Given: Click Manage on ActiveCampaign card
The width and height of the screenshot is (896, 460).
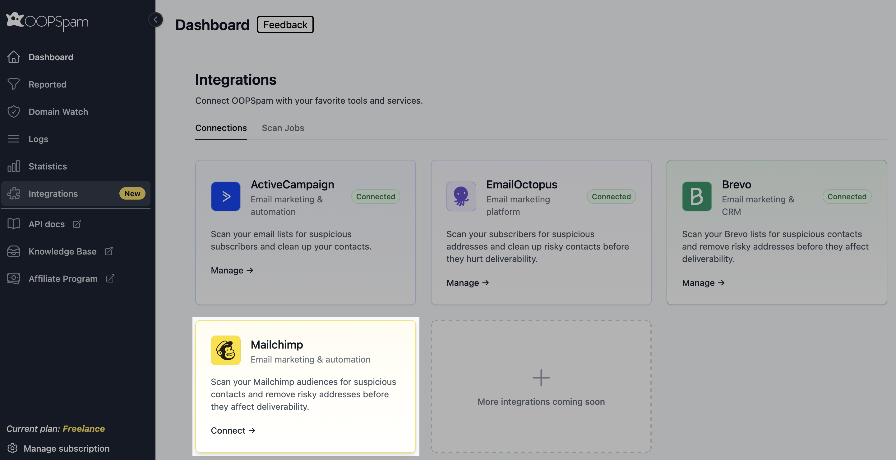Looking at the screenshot, I should (232, 270).
